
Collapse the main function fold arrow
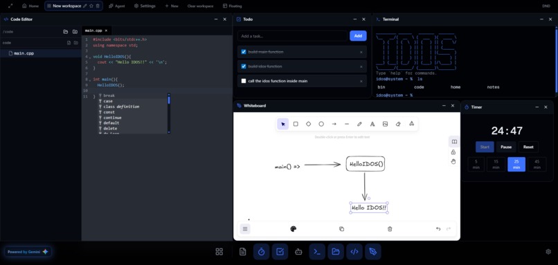coord(89,80)
